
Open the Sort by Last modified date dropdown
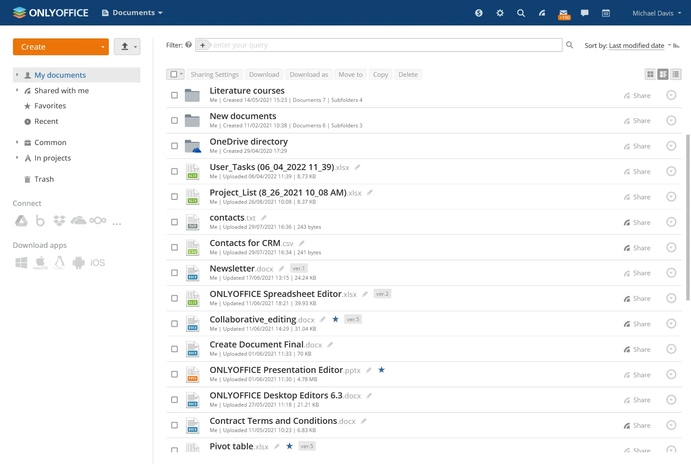637,45
